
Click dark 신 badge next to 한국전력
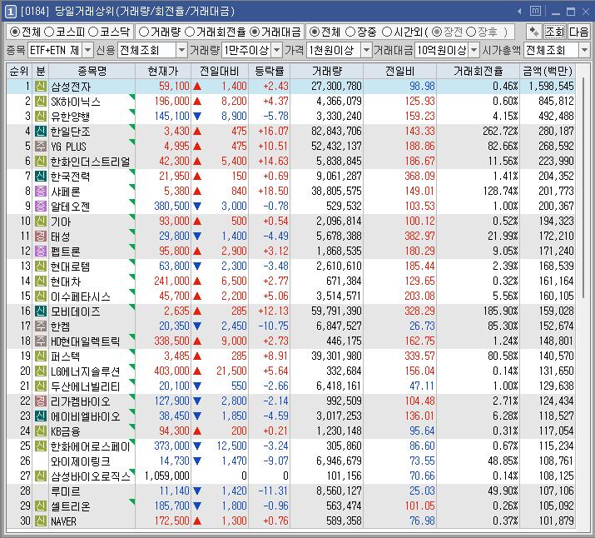click(41, 177)
